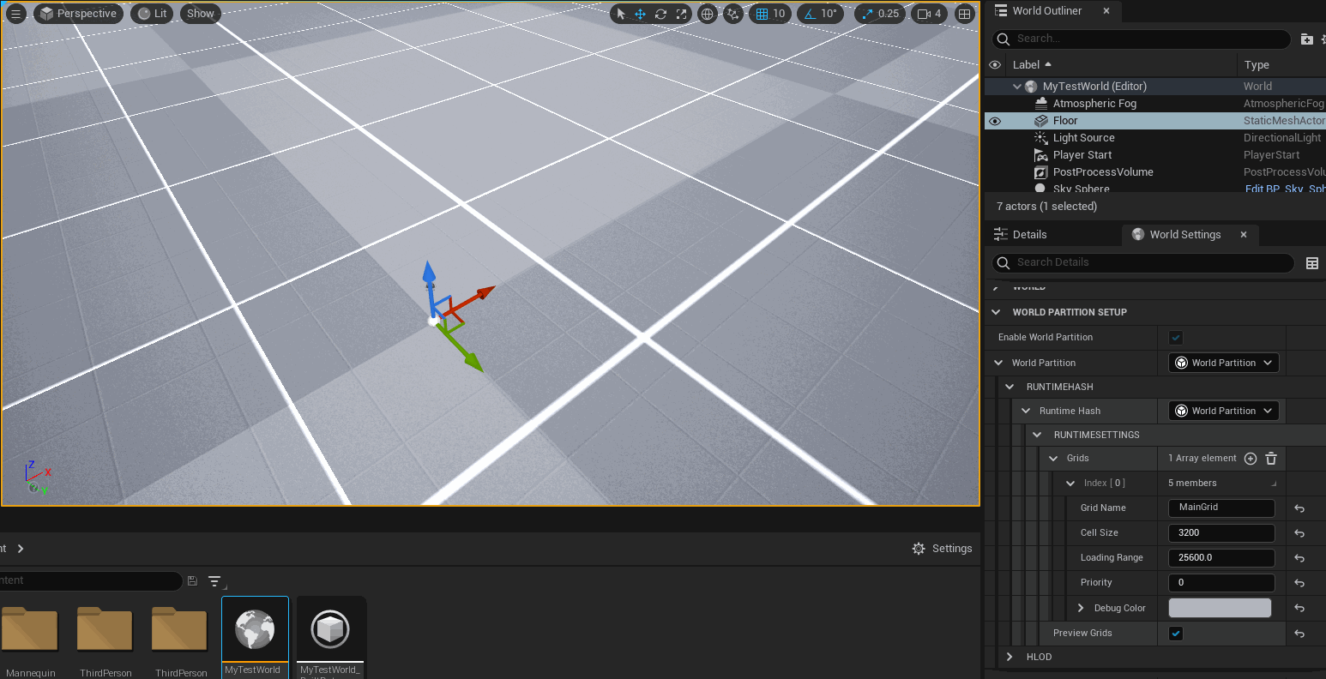1326x679 pixels.
Task: Reset Cell Size to default
Action: 1299,533
